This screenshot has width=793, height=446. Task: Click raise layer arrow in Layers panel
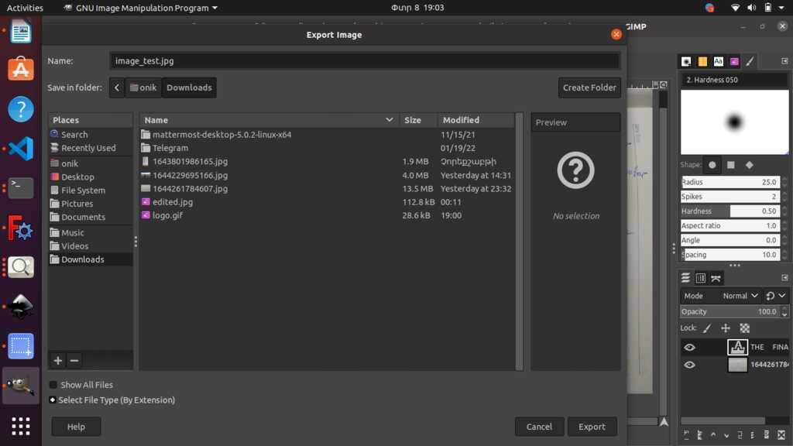tap(713, 434)
